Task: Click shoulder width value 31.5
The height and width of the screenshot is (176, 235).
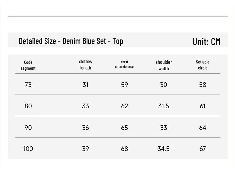Action: click(164, 106)
